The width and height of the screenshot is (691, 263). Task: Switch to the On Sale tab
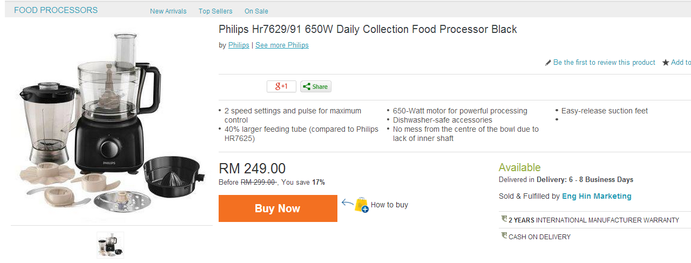(x=256, y=11)
